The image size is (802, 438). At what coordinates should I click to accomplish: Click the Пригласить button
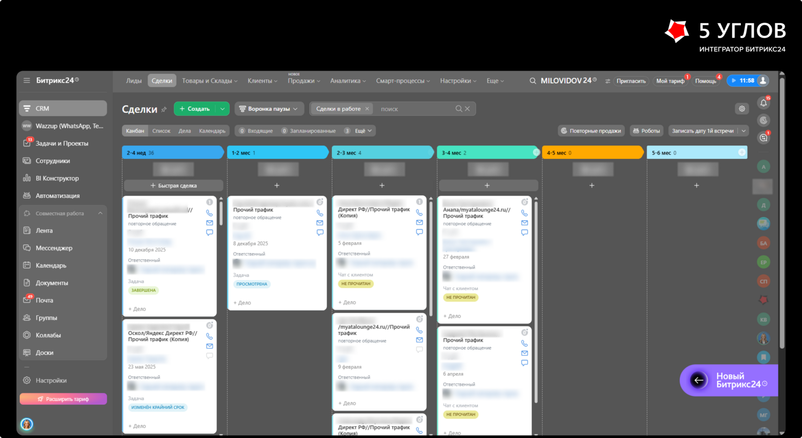pyautogui.click(x=631, y=81)
